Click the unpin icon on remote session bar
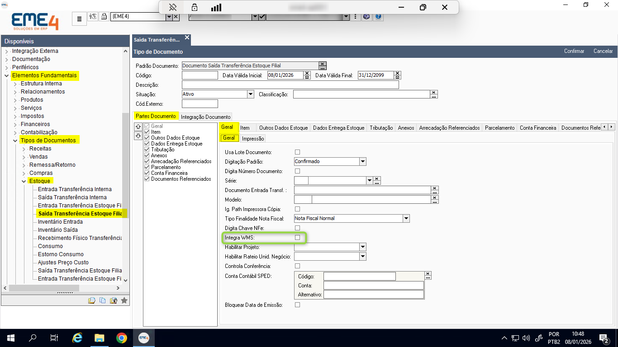618x347 pixels. click(x=172, y=7)
